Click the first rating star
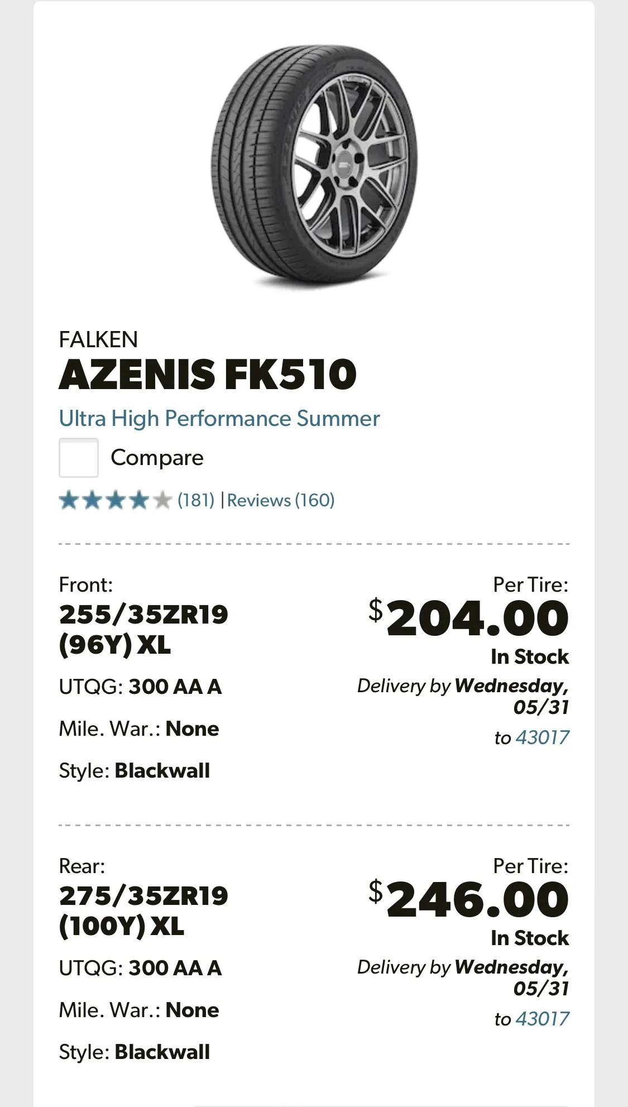The width and height of the screenshot is (628, 1107). point(69,501)
